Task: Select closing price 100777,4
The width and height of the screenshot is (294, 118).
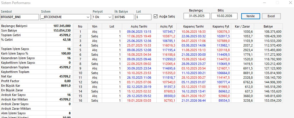Action: click(x=223, y=82)
